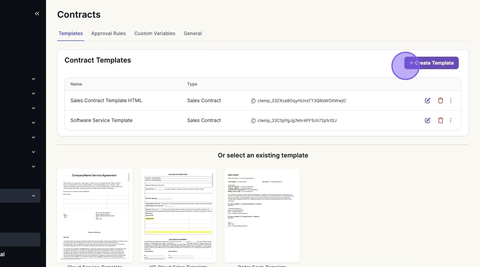Open the Software Service Template name link

(x=101, y=121)
